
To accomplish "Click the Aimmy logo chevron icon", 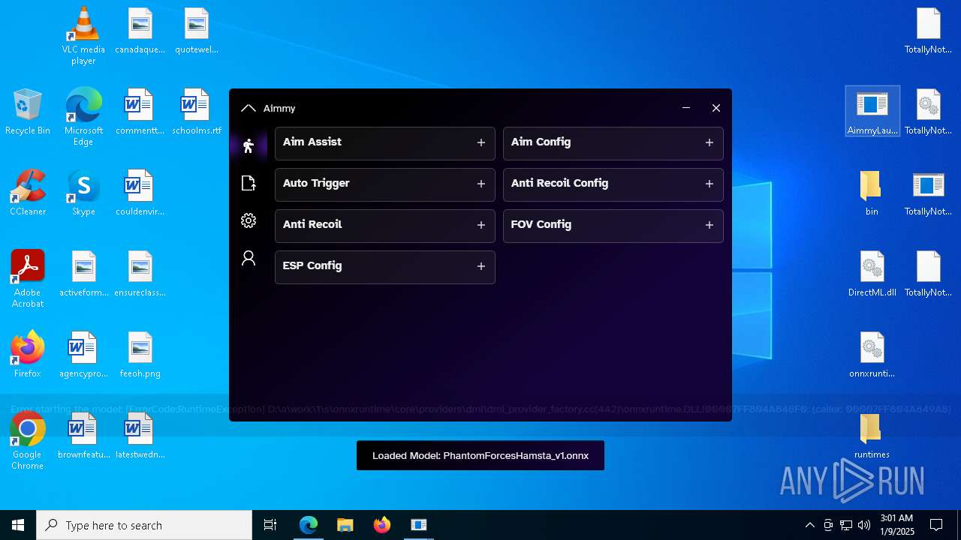I will click(249, 108).
